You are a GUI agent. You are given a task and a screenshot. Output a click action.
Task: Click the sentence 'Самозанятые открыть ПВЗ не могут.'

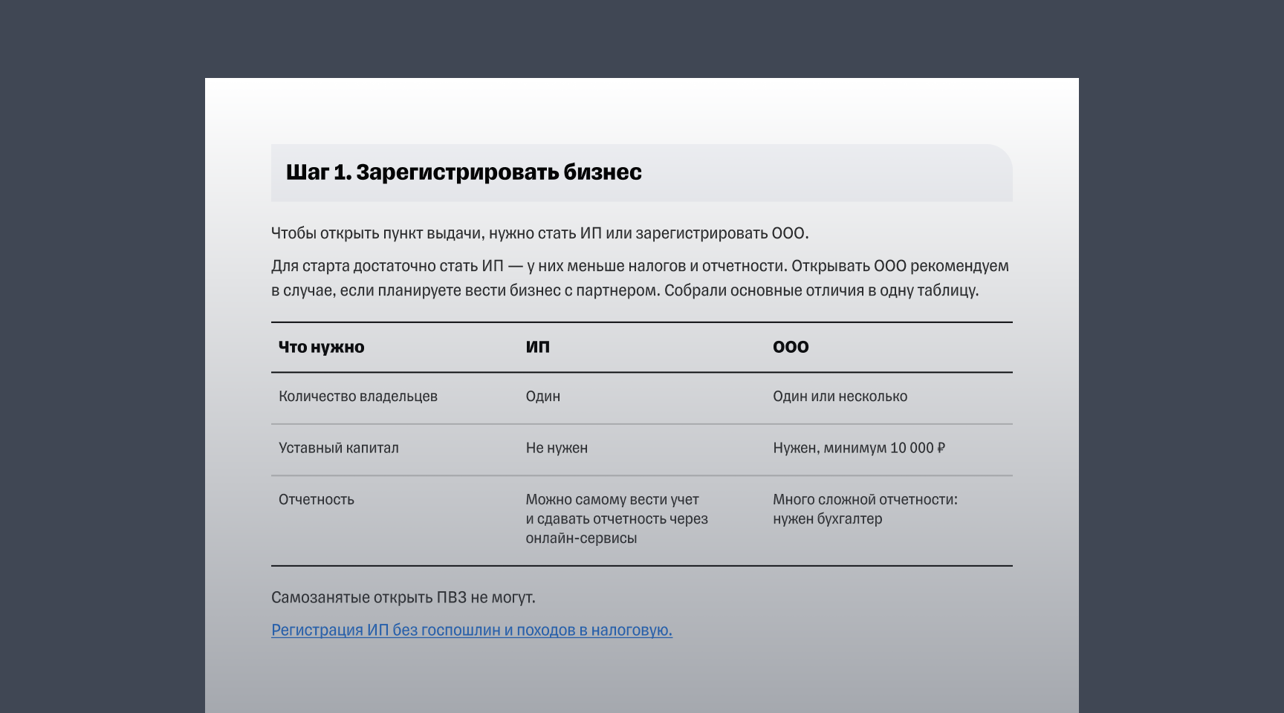[x=403, y=597]
